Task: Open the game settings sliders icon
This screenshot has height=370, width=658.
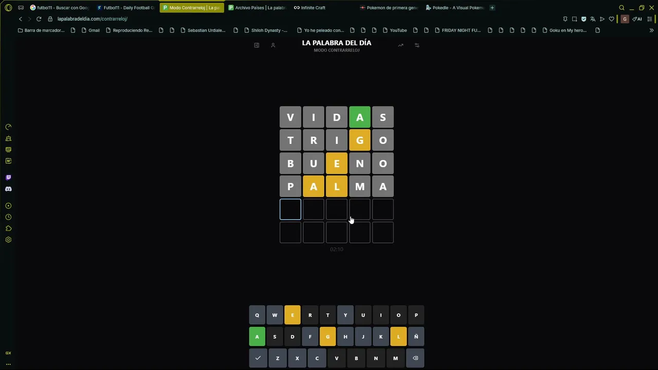Action: point(417,45)
